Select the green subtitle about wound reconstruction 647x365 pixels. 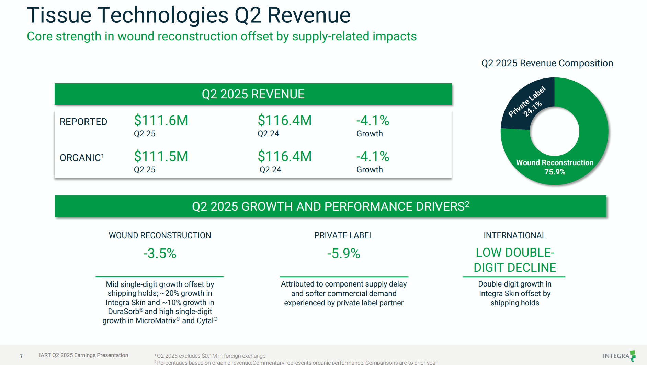click(222, 36)
